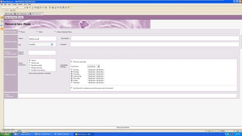Check the Saturday availability box
Image resolution: width=242 pixels, height=136 pixels.
click(72, 82)
